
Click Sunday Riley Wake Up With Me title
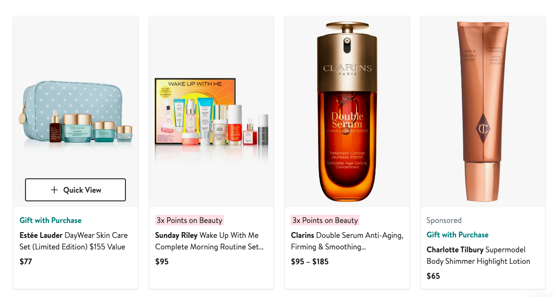pos(209,241)
